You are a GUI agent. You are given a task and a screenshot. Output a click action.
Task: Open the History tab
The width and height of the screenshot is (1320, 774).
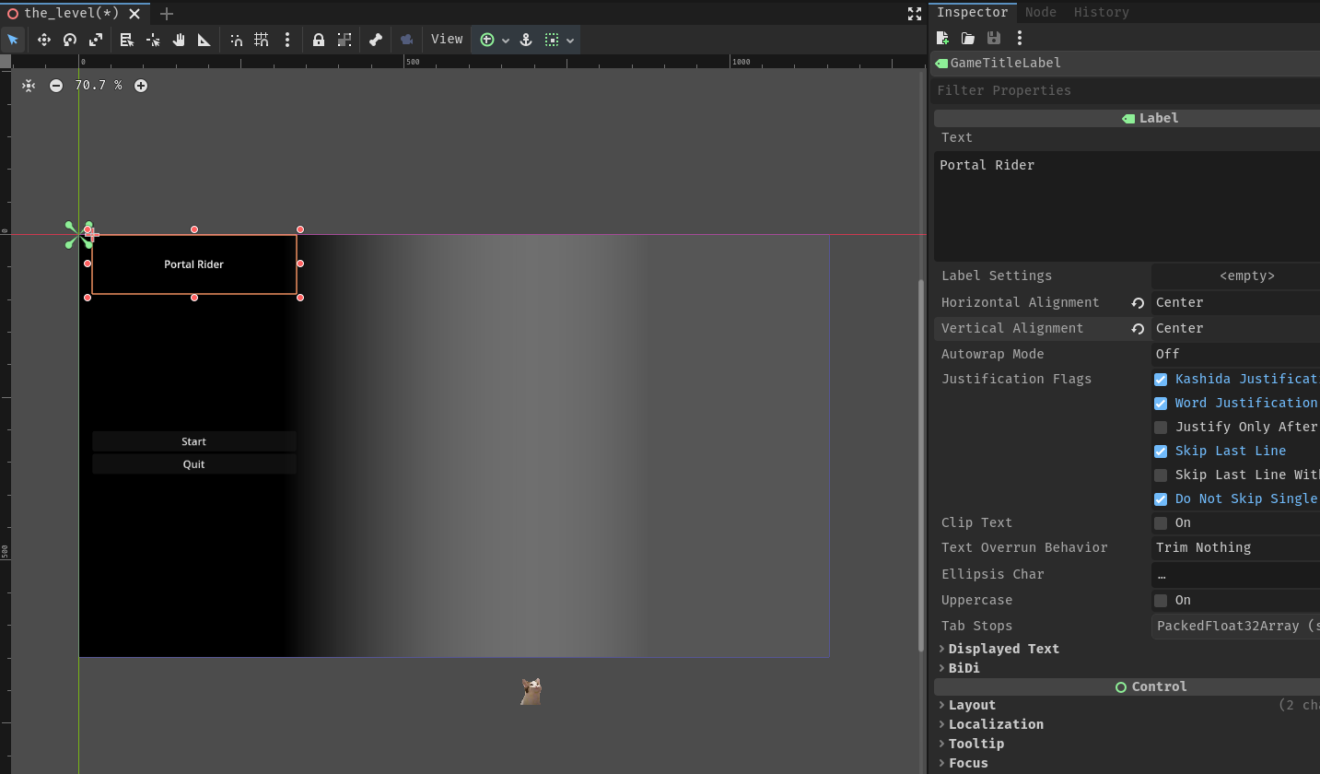point(1101,12)
